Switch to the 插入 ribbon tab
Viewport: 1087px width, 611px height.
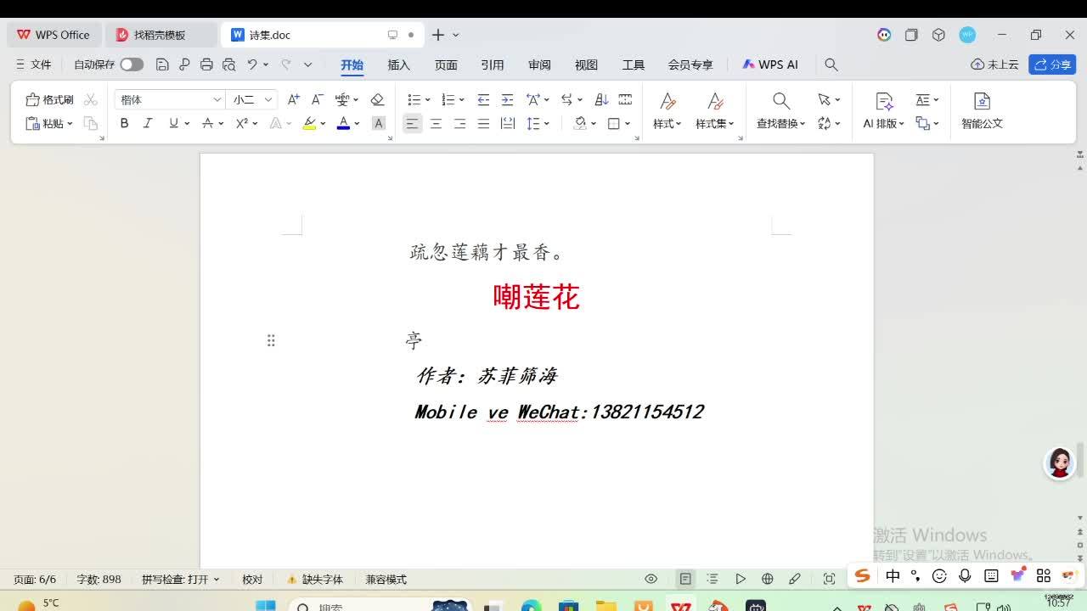click(x=398, y=64)
